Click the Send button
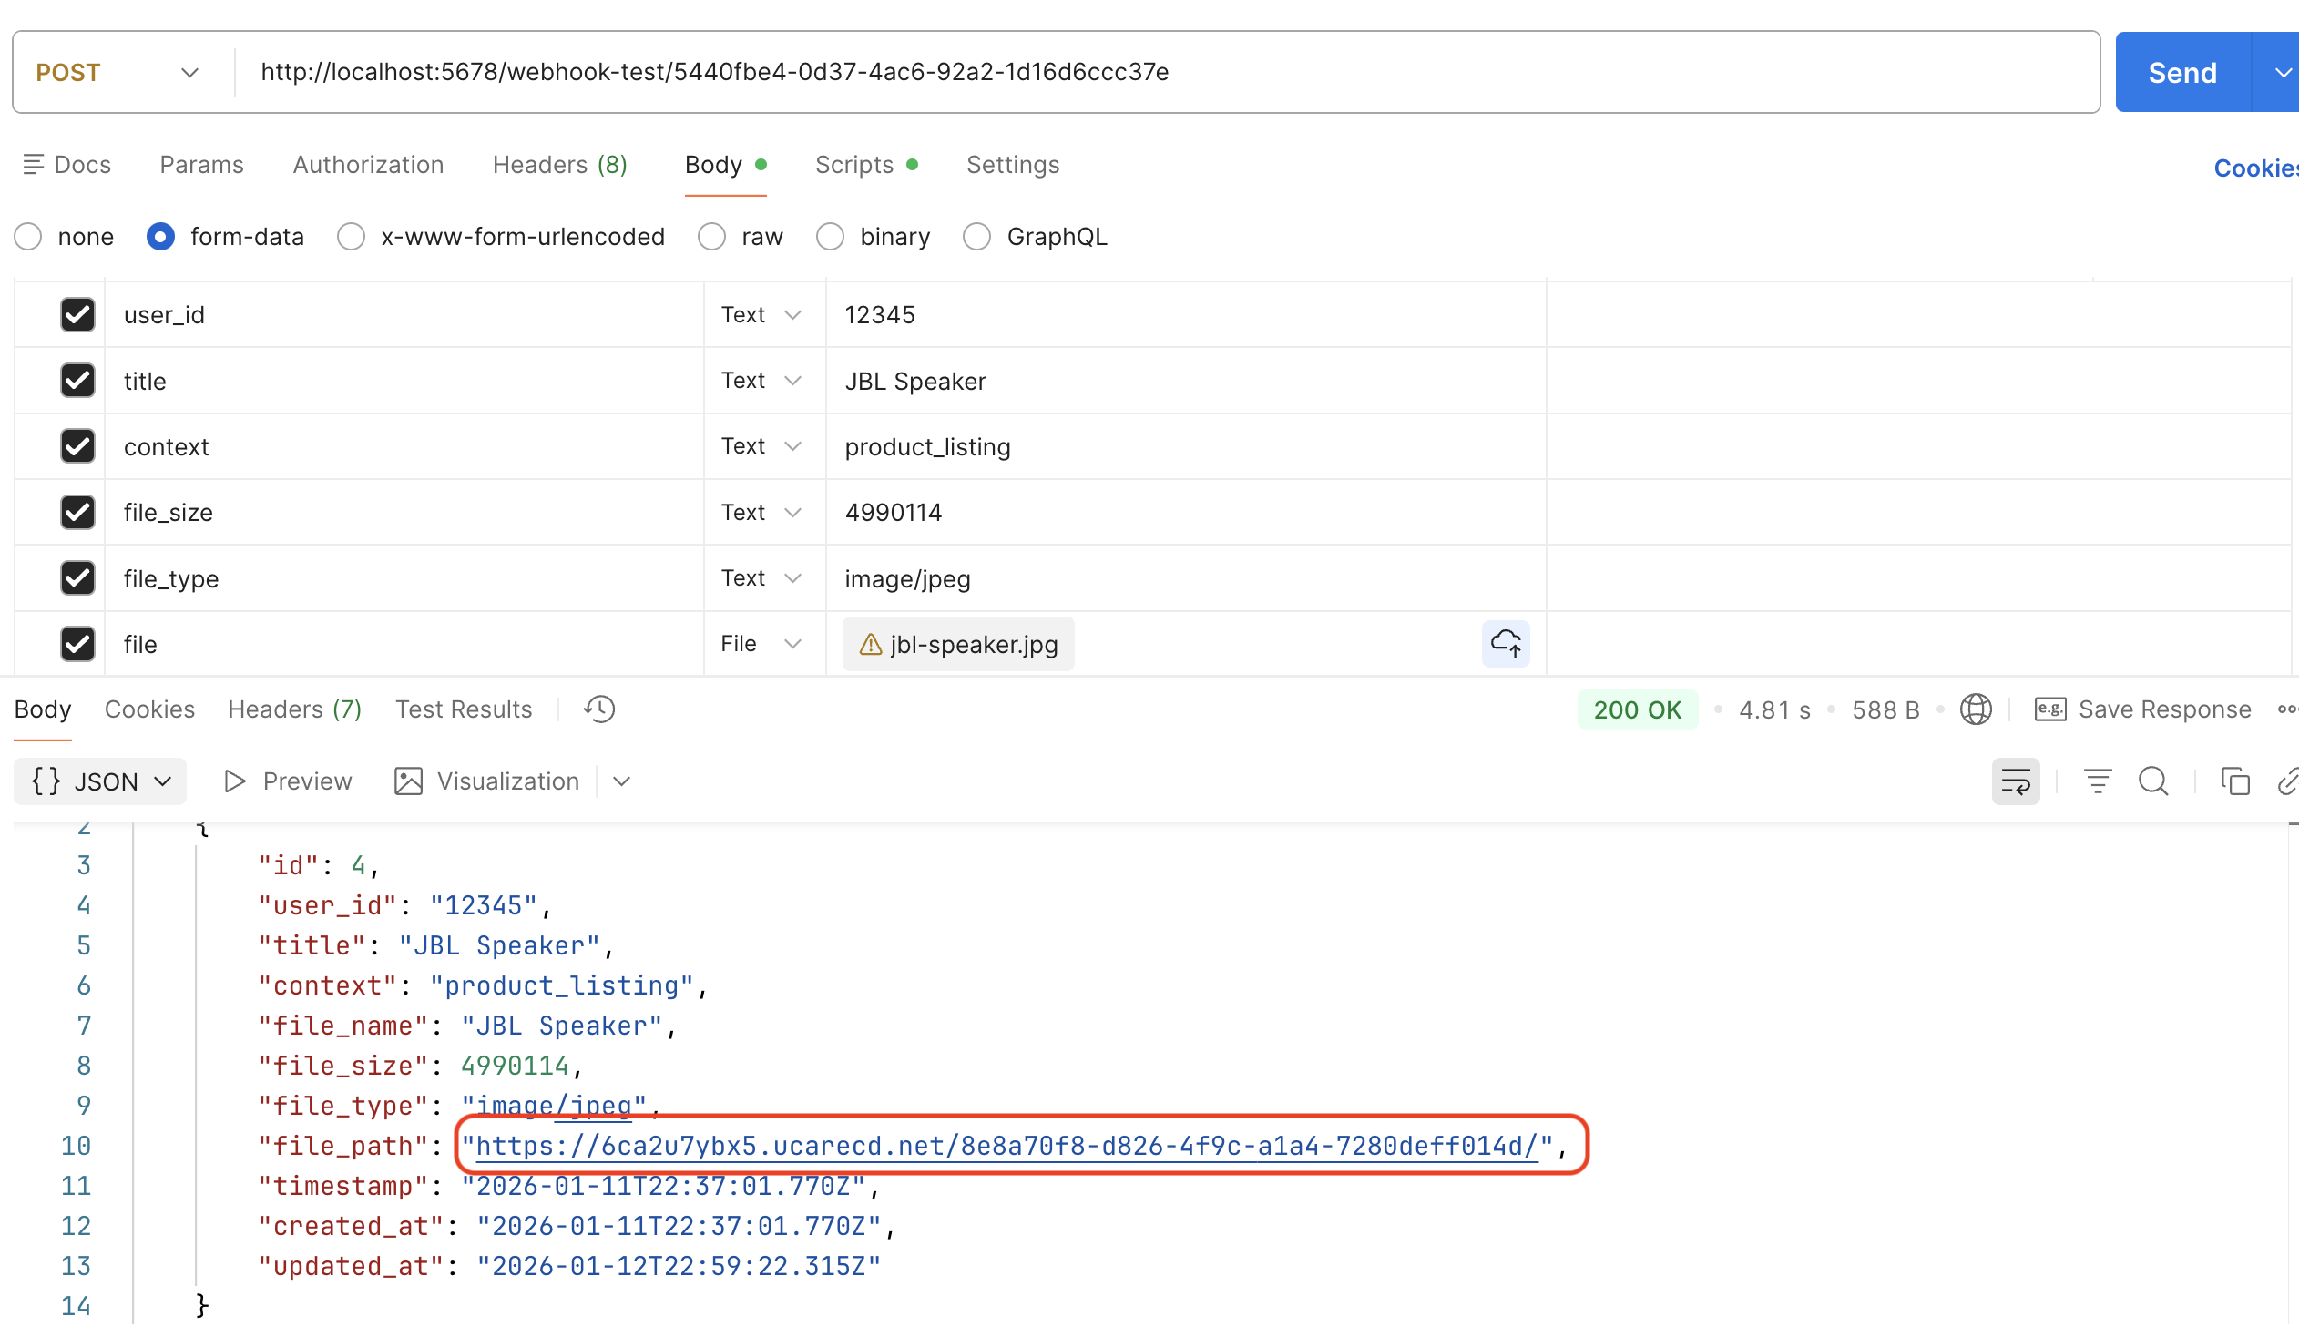Viewport: 2299px width, 1337px height. tap(2181, 71)
